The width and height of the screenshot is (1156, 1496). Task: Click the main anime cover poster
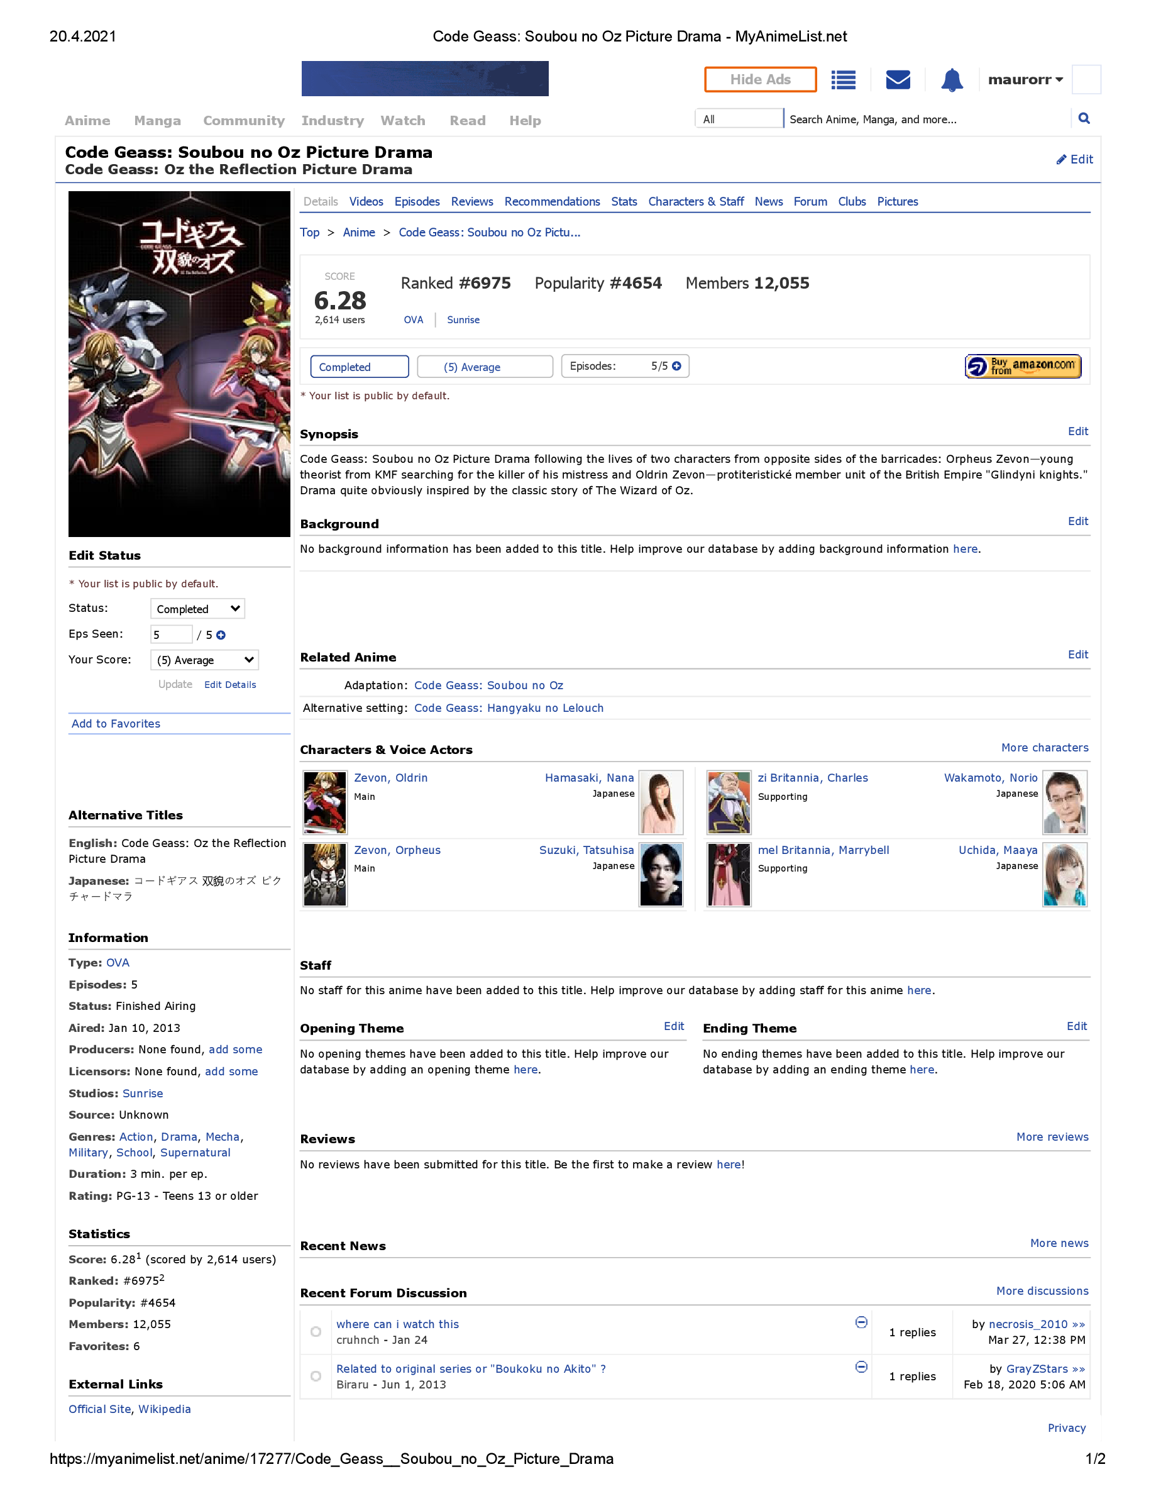click(179, 363)
